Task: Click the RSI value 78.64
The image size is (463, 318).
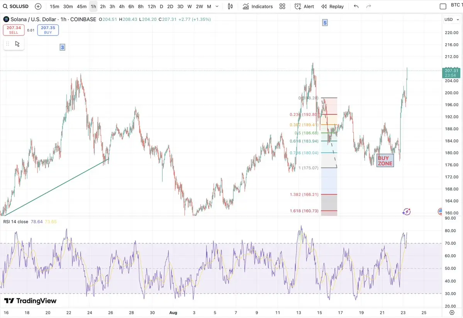Action: click(37, 222)
